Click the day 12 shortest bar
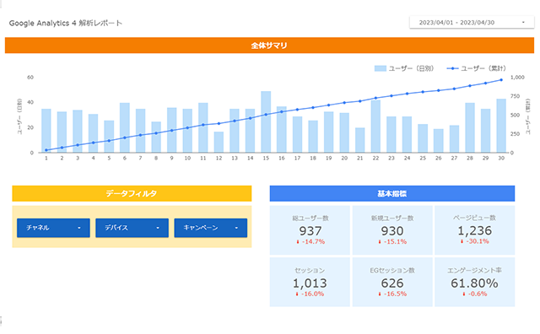 [219, 143]
